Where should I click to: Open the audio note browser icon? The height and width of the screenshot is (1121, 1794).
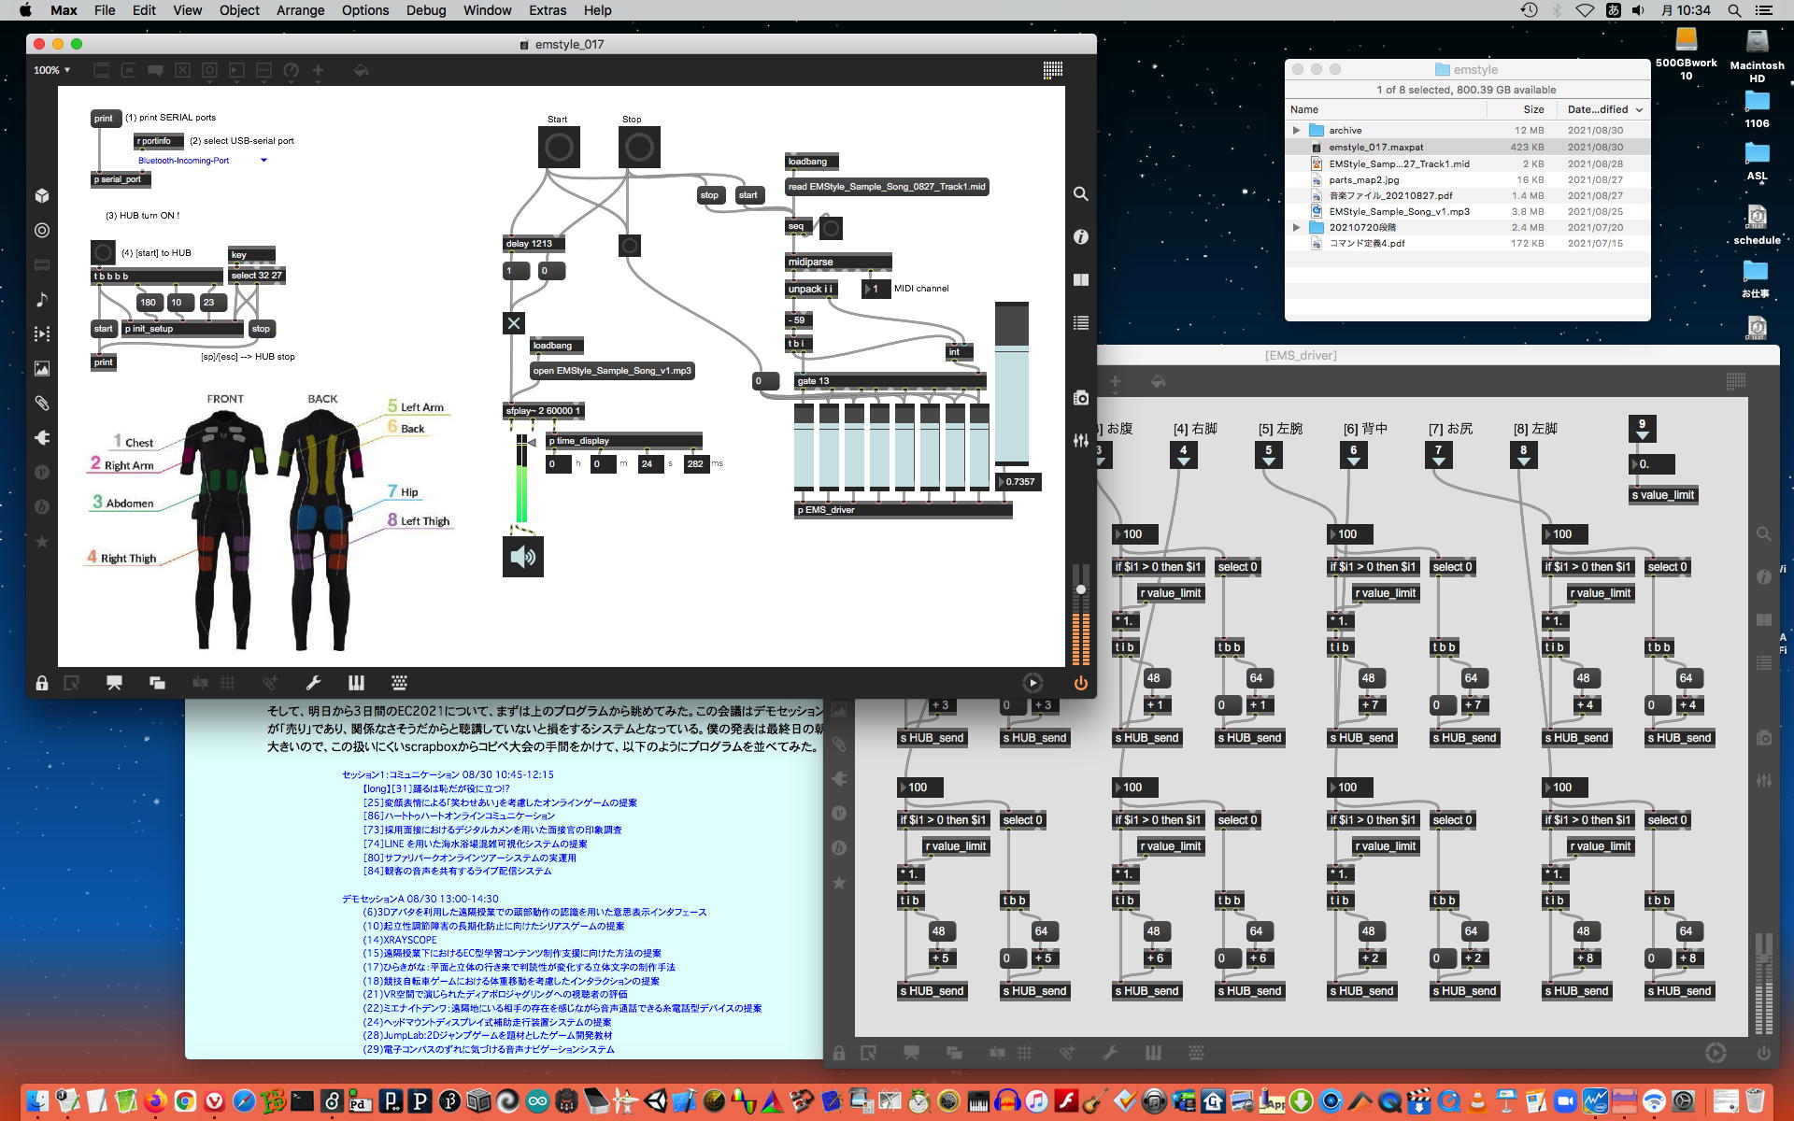42,299
